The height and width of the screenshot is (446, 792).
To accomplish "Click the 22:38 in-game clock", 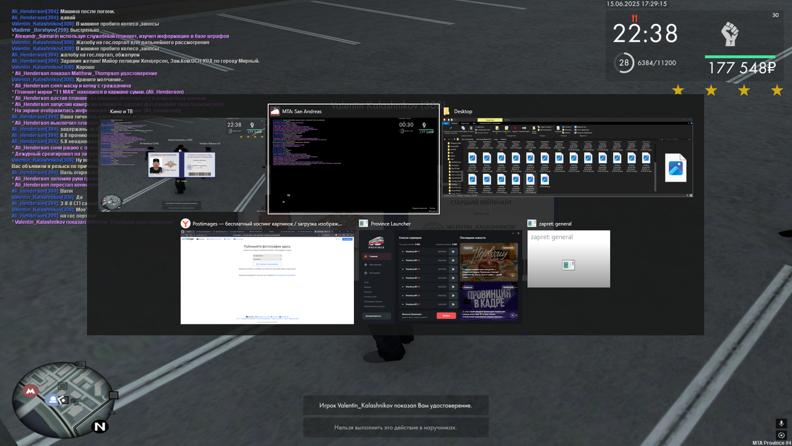I will click(x=645, y=33).
